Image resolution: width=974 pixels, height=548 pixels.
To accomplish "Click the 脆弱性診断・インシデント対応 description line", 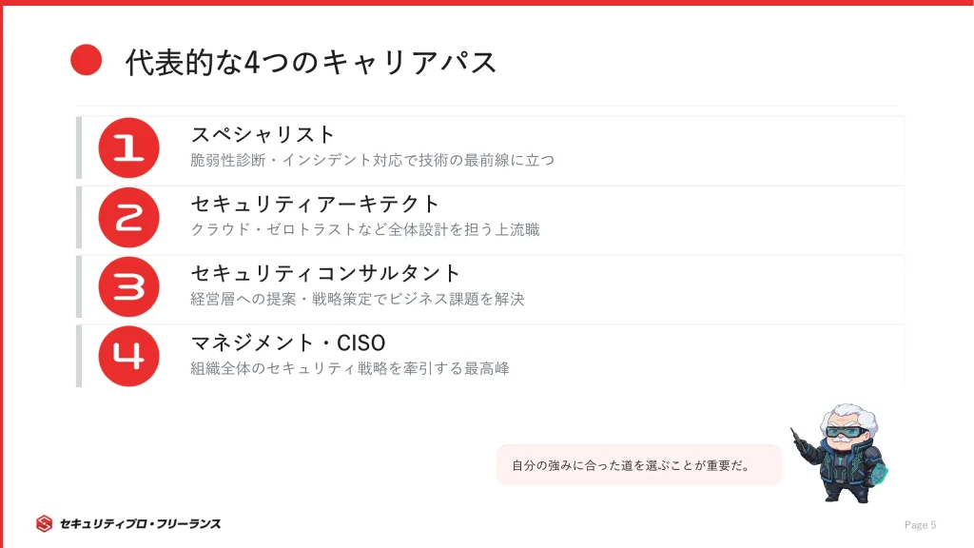I will [372, 160].
